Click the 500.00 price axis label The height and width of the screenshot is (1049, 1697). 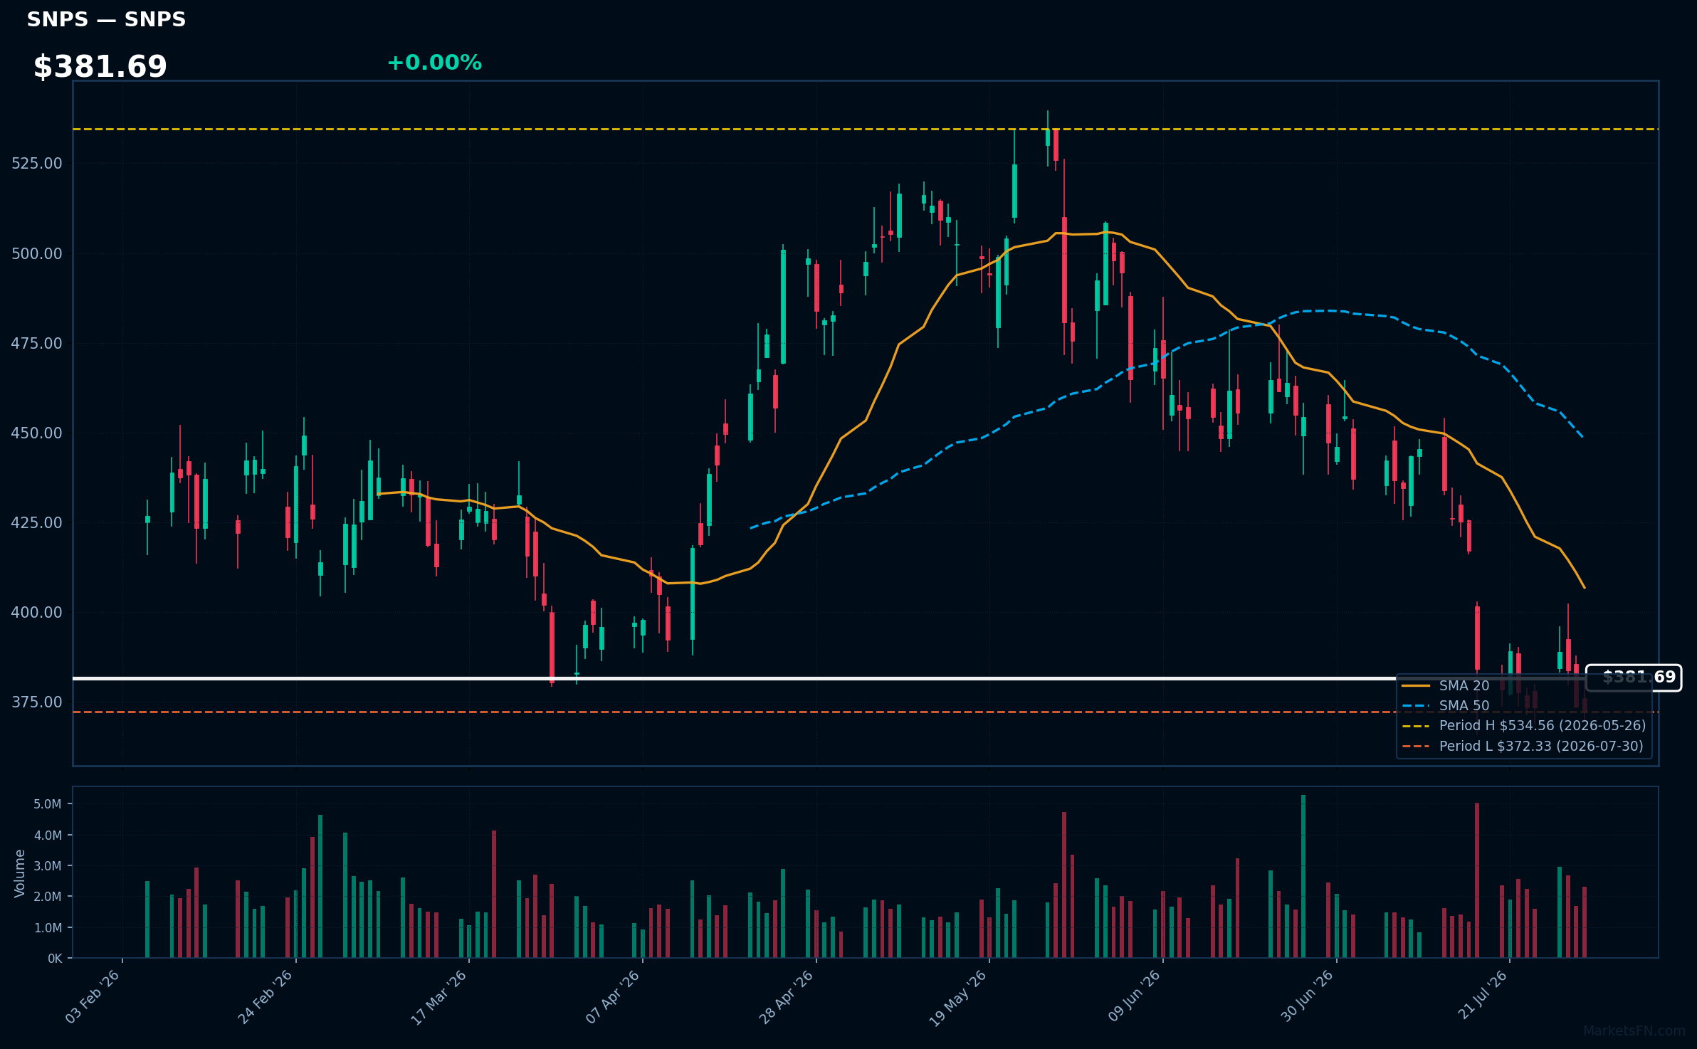(37, 253)
